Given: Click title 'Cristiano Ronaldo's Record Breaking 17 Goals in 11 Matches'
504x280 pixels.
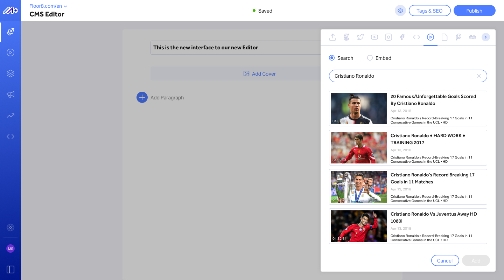Looking at the screenshot, I should pos(433,178).
